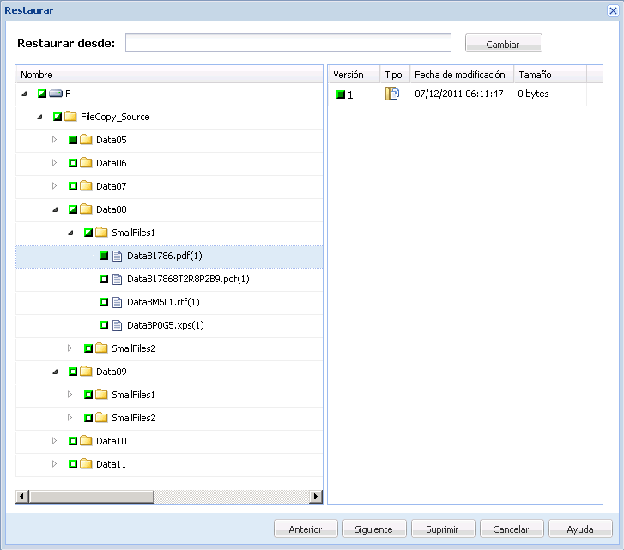
Task: Click the horizontal scrollbar thumb in tree
Action: (x=92, y=496)
